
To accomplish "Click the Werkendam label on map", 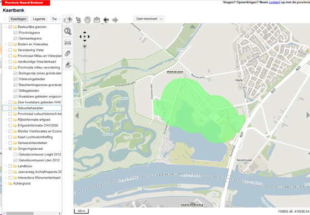I will (x=175, y=72).
